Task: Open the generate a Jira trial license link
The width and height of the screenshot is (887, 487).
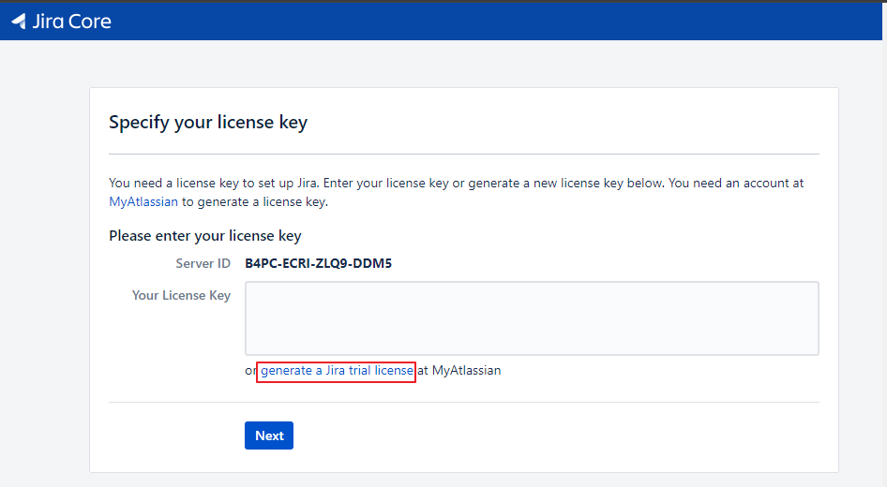Action: [x=337, y=371]
